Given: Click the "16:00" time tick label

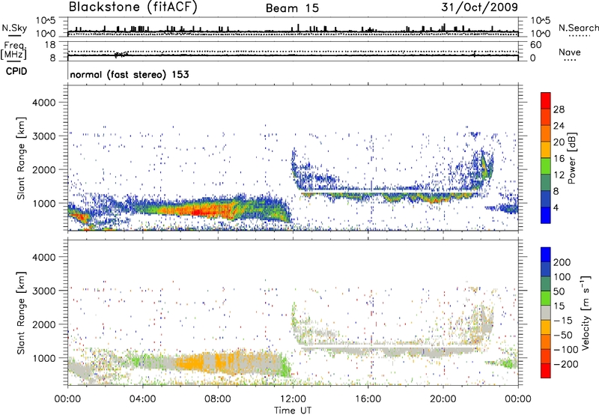Looking at the screenshot, I should 368,399.
